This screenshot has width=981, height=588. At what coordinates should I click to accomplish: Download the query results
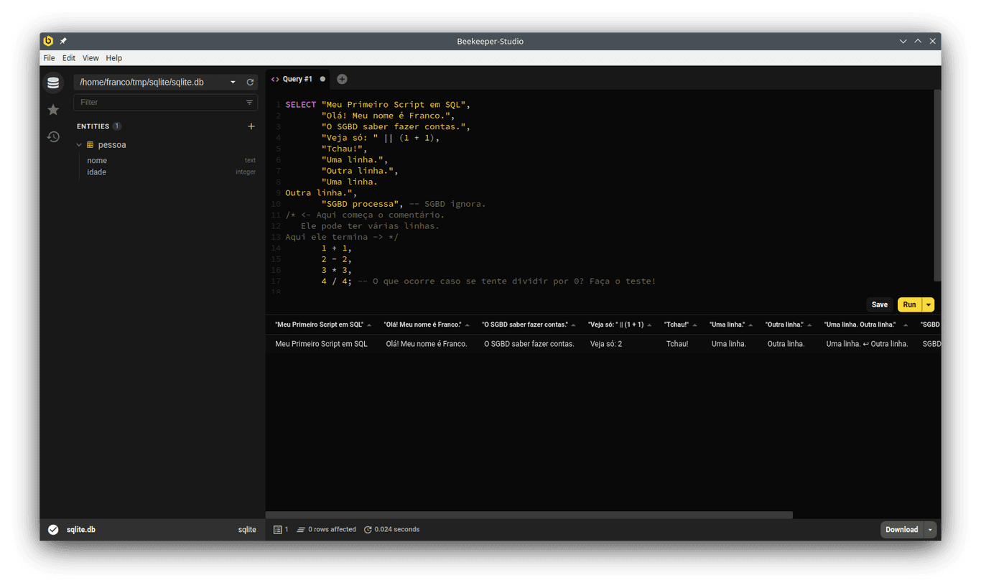click(x=901, y=529)
